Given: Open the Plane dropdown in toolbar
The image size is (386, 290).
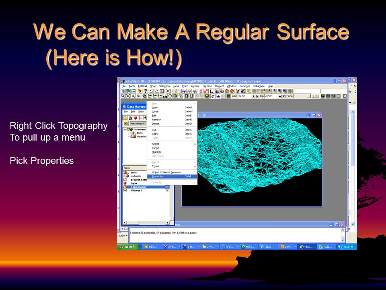Looking at the screenshot, I should 309,96.
